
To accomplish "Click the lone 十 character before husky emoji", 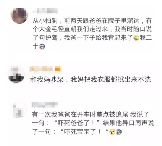I will (36, 46).
